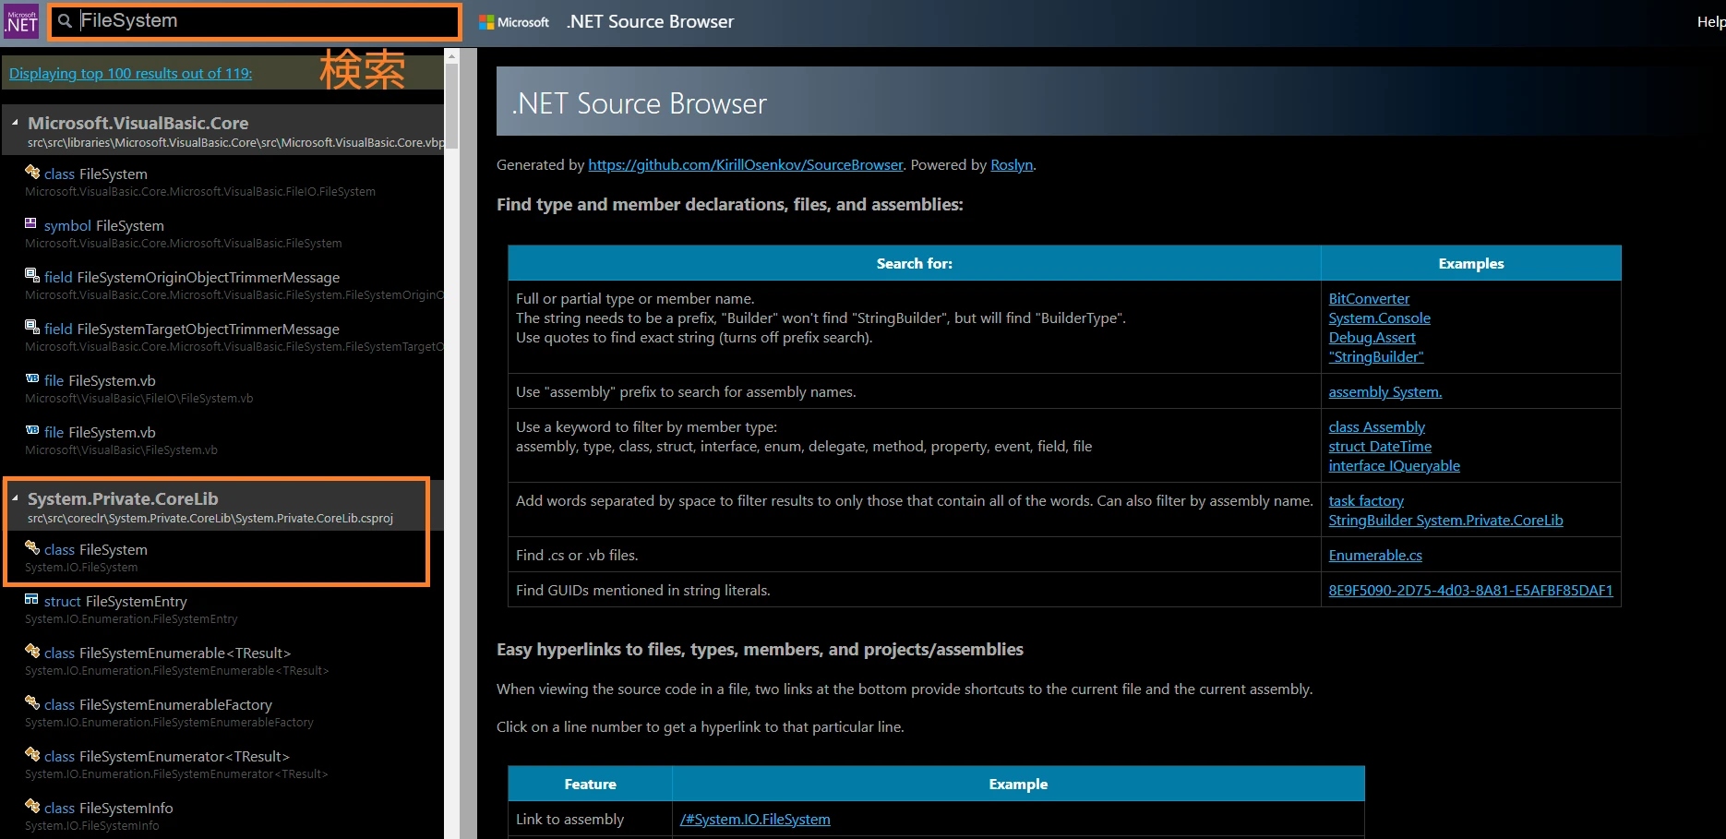Click the class icon beside FileSystemEnumerableFactory

tap(32, 702)
